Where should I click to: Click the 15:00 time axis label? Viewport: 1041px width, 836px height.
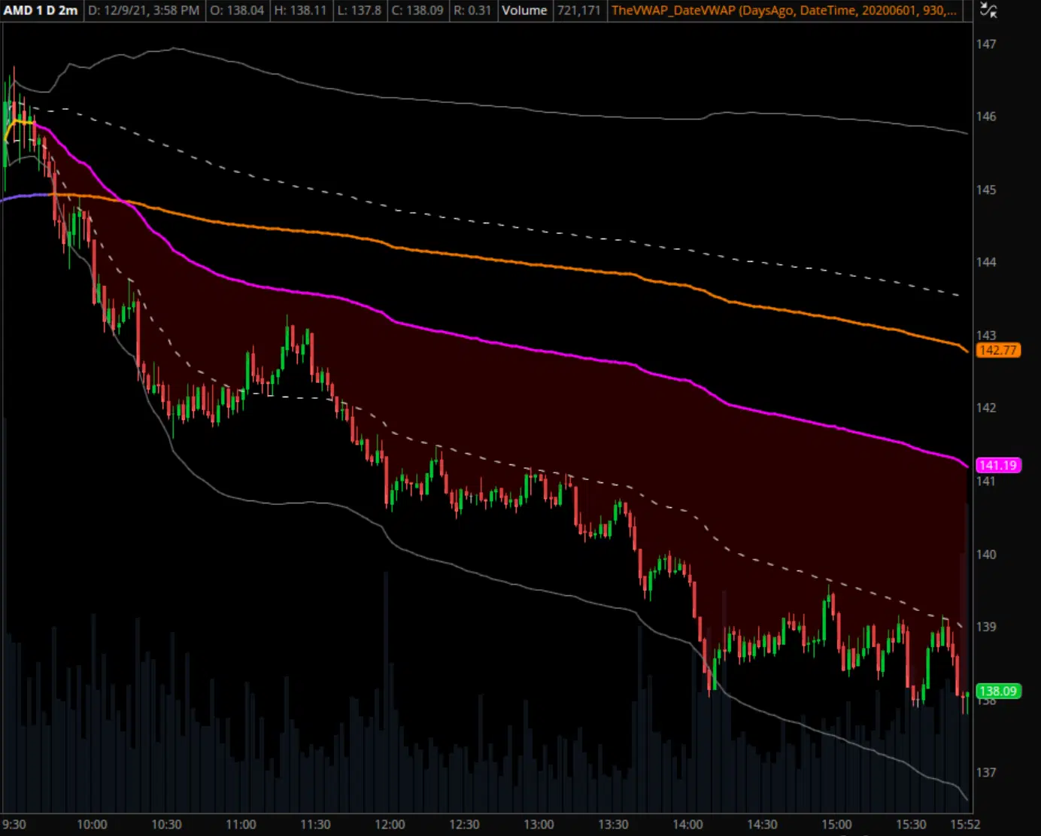click(836, 825)
